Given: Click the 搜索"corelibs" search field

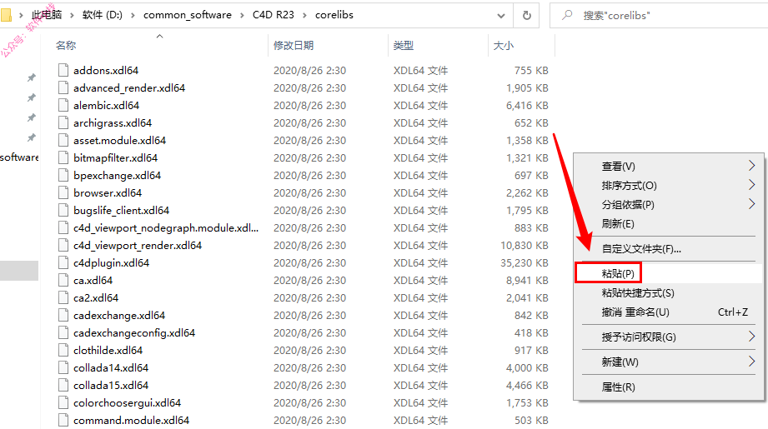Looking at the screenshot, I should pos(659,15).
